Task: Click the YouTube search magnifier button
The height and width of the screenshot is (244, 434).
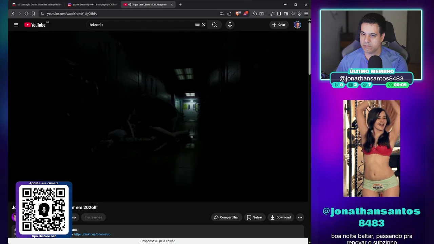Action: coord(215,25)
